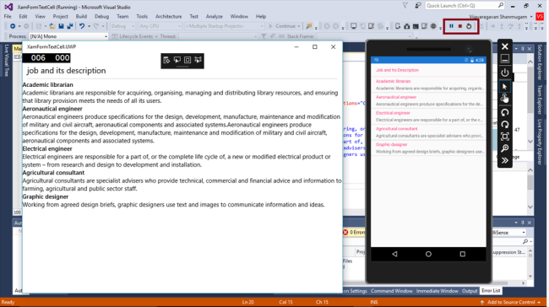
Task: Stop debugging with the red square button
Action: point(460,26)
